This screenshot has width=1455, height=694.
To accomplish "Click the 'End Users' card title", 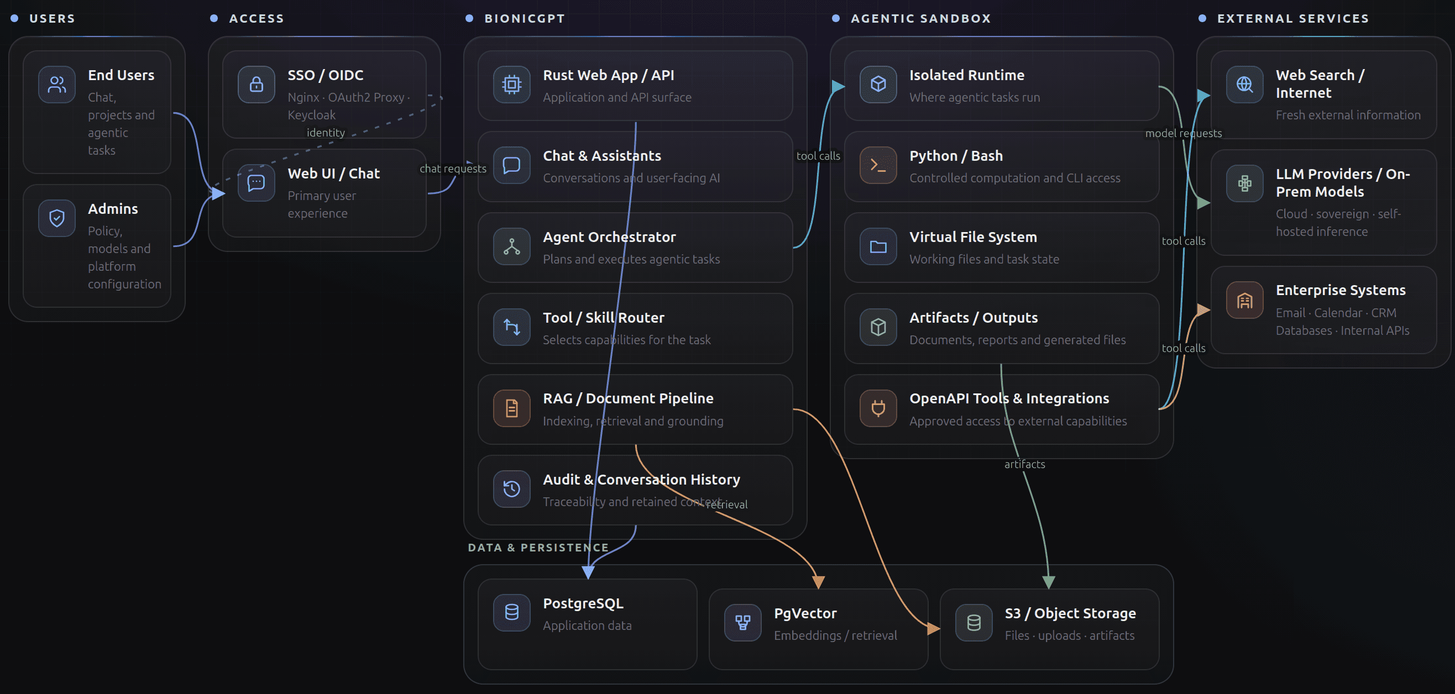I will 121,75.
